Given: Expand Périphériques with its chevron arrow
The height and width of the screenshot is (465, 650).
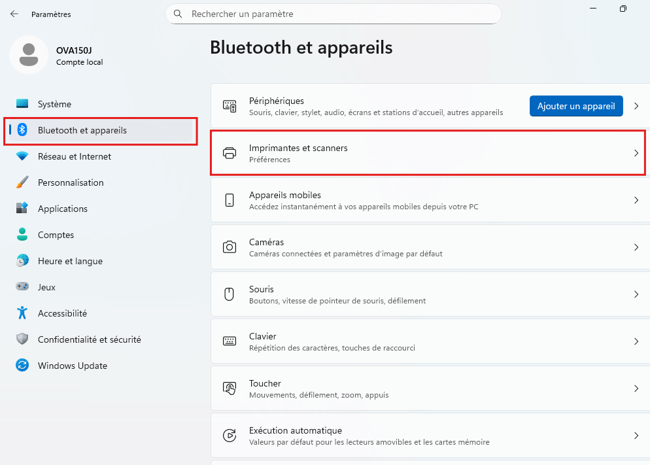Looking at the screenshot, I should pyautogui.click(x=636, y=106).
